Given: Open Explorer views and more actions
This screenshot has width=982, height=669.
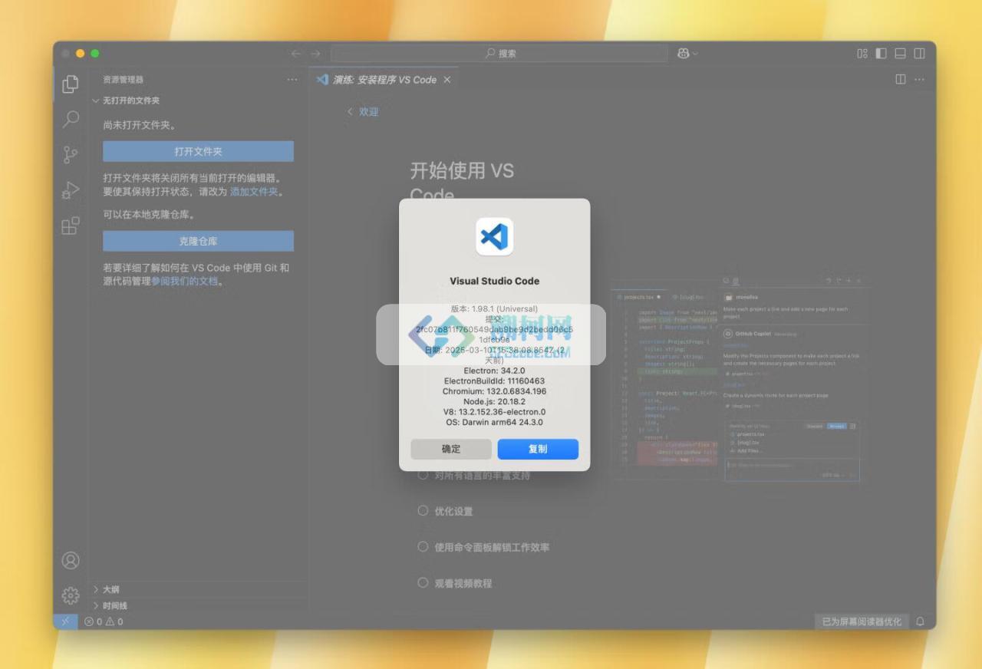Looking at the screenshot, I should (x=292, y=79).
